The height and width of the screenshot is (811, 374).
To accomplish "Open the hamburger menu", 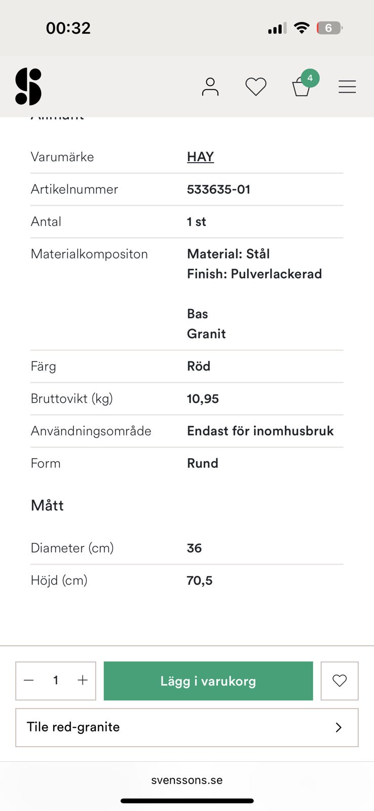I will click(347, 87).
